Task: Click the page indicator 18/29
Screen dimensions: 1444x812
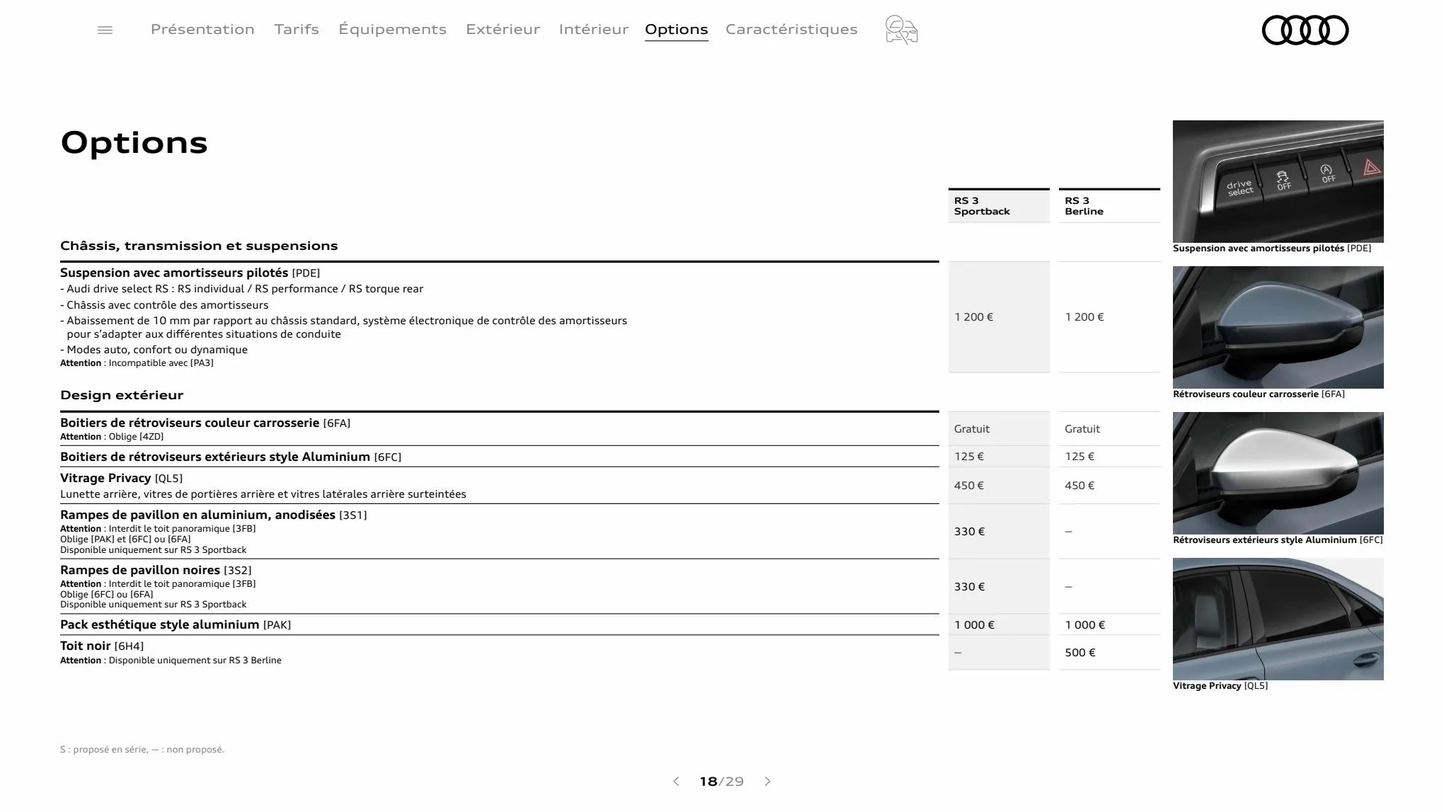Action: [x=721, y=782]
